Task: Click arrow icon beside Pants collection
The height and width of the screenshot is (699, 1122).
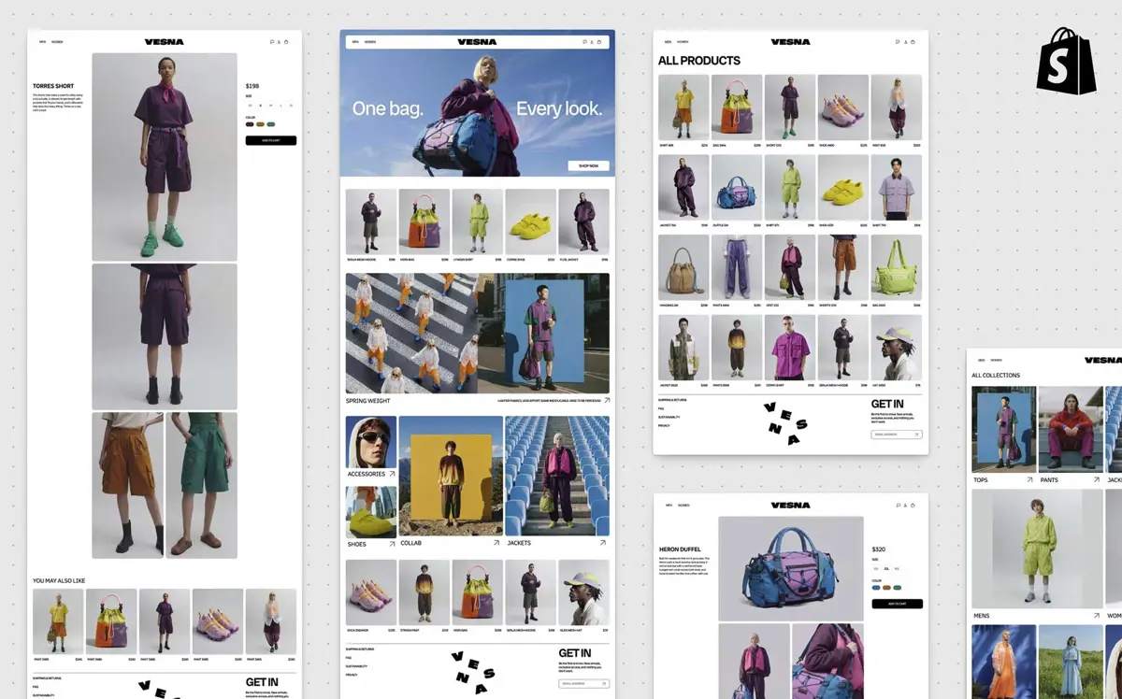Action: (x=1096, y=479)
